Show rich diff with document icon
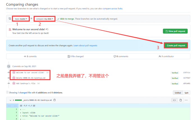 (181, 100)
